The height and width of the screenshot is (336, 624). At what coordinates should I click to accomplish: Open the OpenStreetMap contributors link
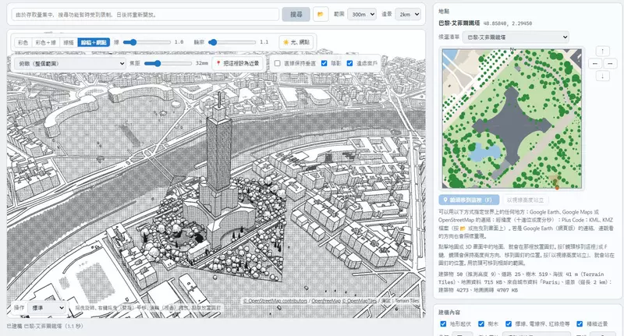coord(275,301)
